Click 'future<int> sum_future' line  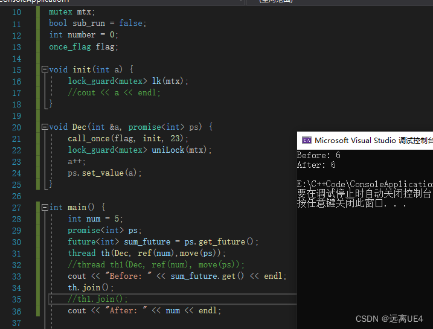(163, 242)
